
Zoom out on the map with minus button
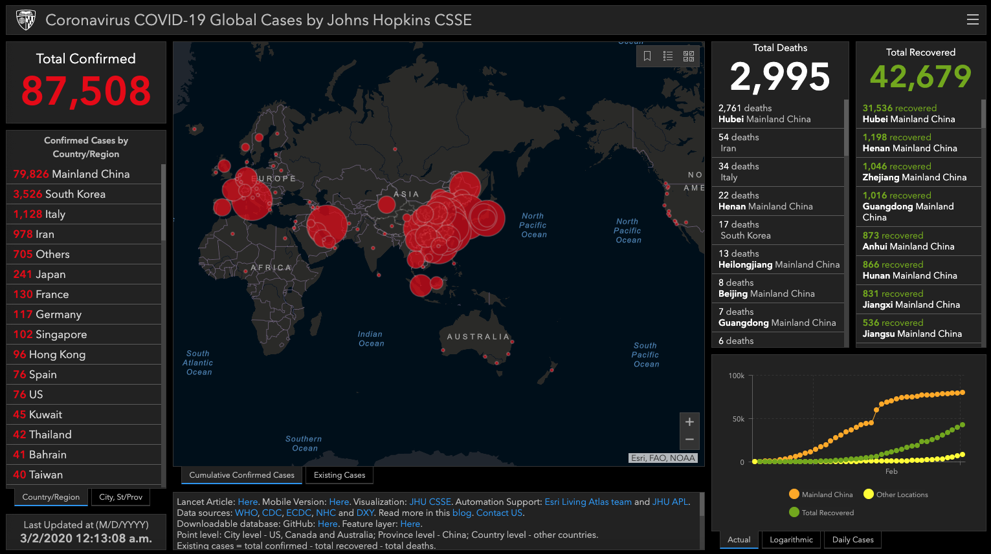point(689,440)
